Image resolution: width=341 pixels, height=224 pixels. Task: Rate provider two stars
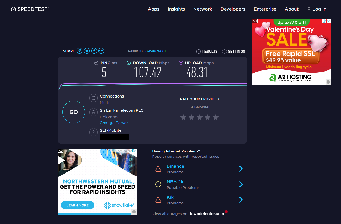tap(191, 117)
